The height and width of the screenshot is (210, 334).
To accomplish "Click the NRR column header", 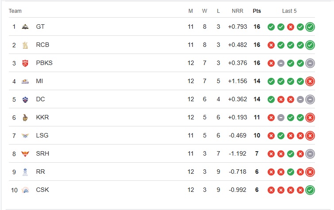I will (x=237, y=11).
